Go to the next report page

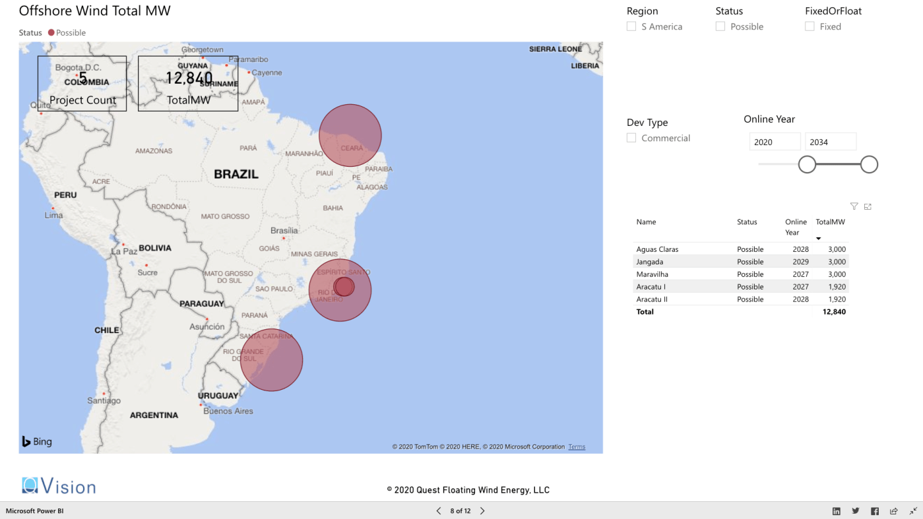coord(482,511)
